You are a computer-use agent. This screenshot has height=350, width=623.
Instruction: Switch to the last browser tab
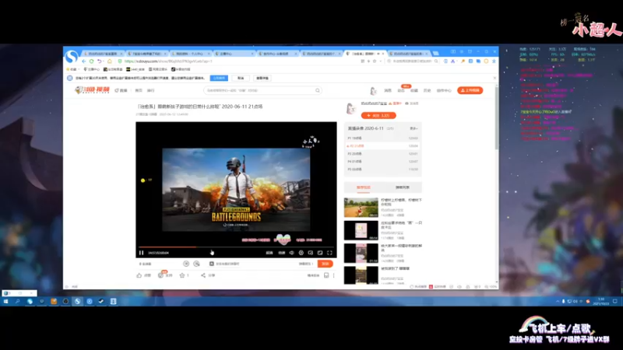(410, 54)
